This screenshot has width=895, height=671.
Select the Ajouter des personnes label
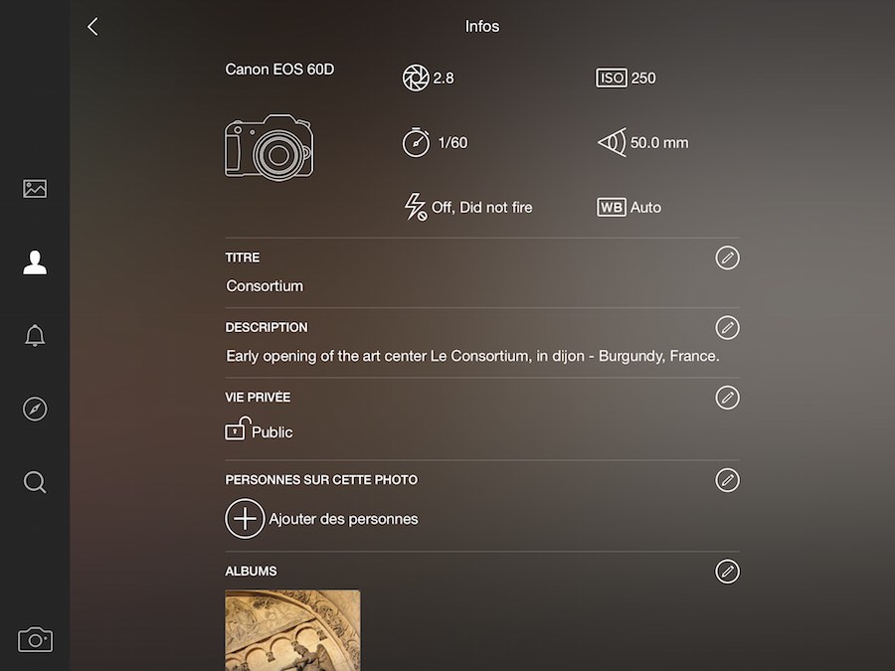[344, 519]
